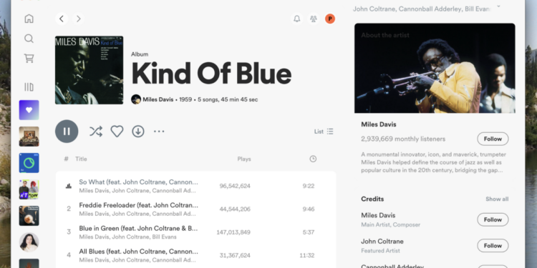Image resolution: width=537 pixels, height=268 pixels.
Task: Open the woman portrait artist tile in sidebar
Action: tap(29, 242)
